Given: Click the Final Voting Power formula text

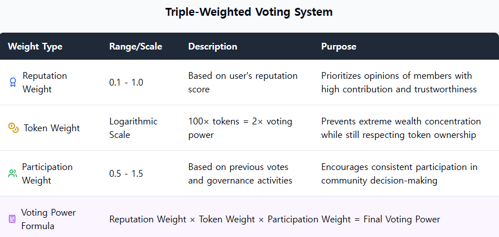Looking at the screenshot, I should point(274,219).
